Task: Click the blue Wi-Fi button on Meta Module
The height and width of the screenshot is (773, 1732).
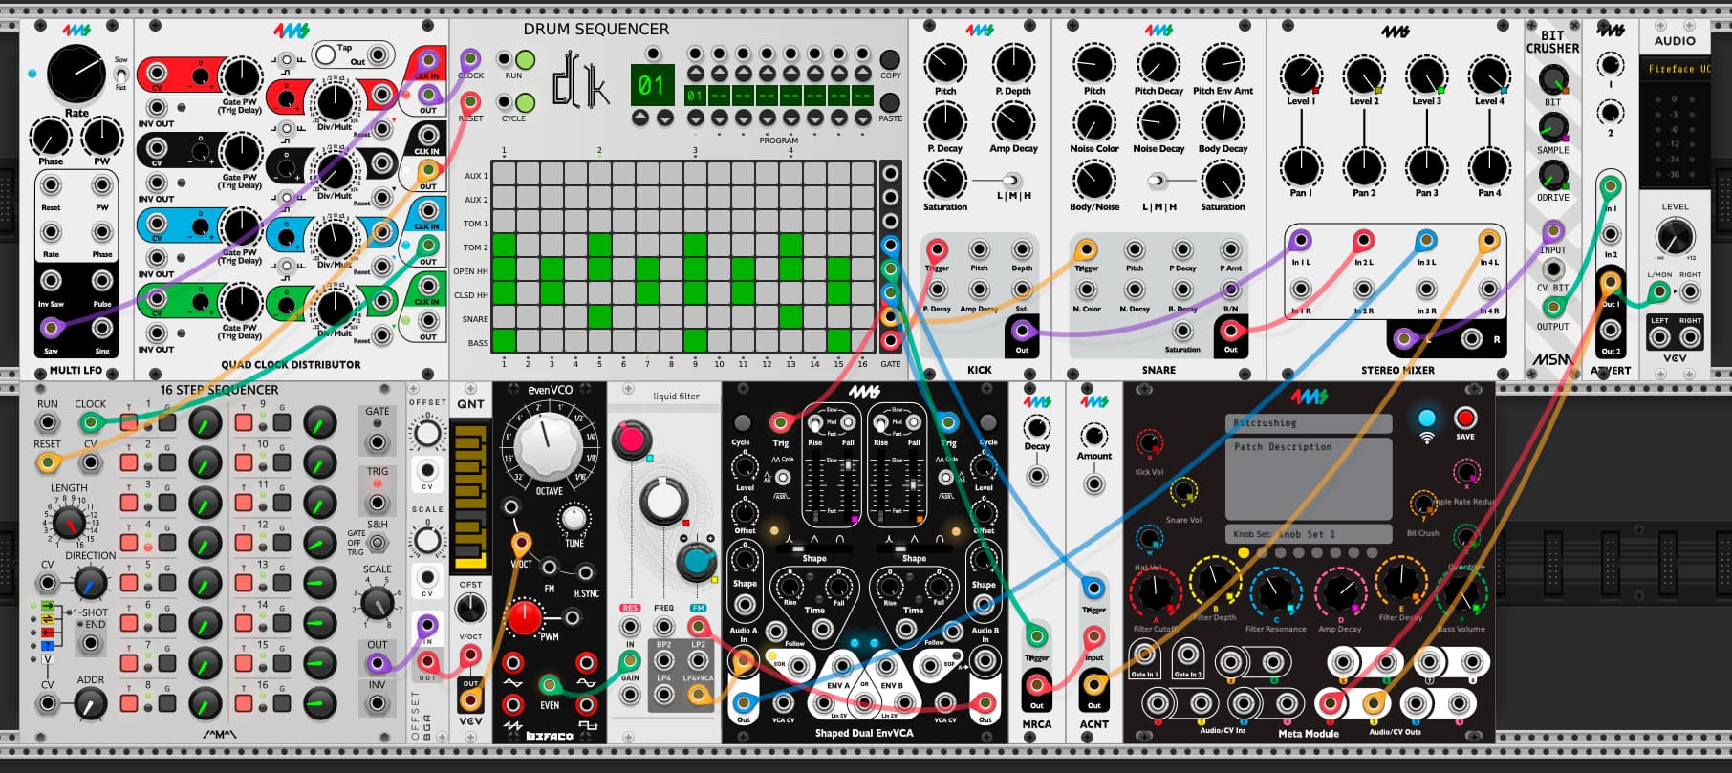Action: pyautogui.click(x=1426, y=419)
